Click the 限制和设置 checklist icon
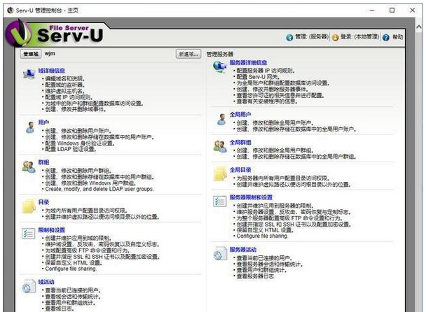The width and height of the screenshot is (426, 312). 29,234
